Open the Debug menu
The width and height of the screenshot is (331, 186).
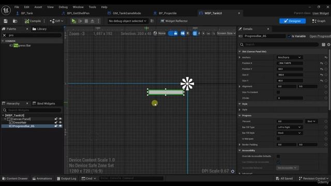click(x=63, y=7)
